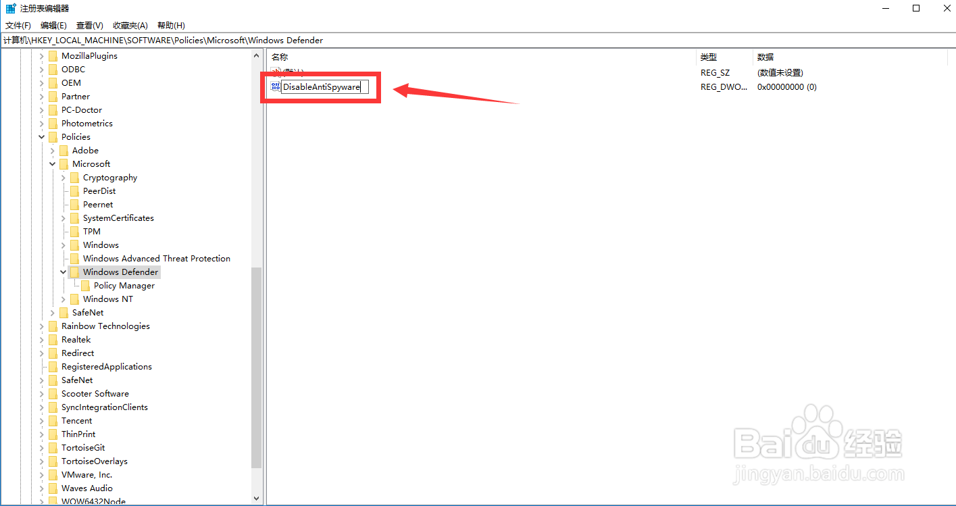Click the Policies folder icon

point(53,136)
